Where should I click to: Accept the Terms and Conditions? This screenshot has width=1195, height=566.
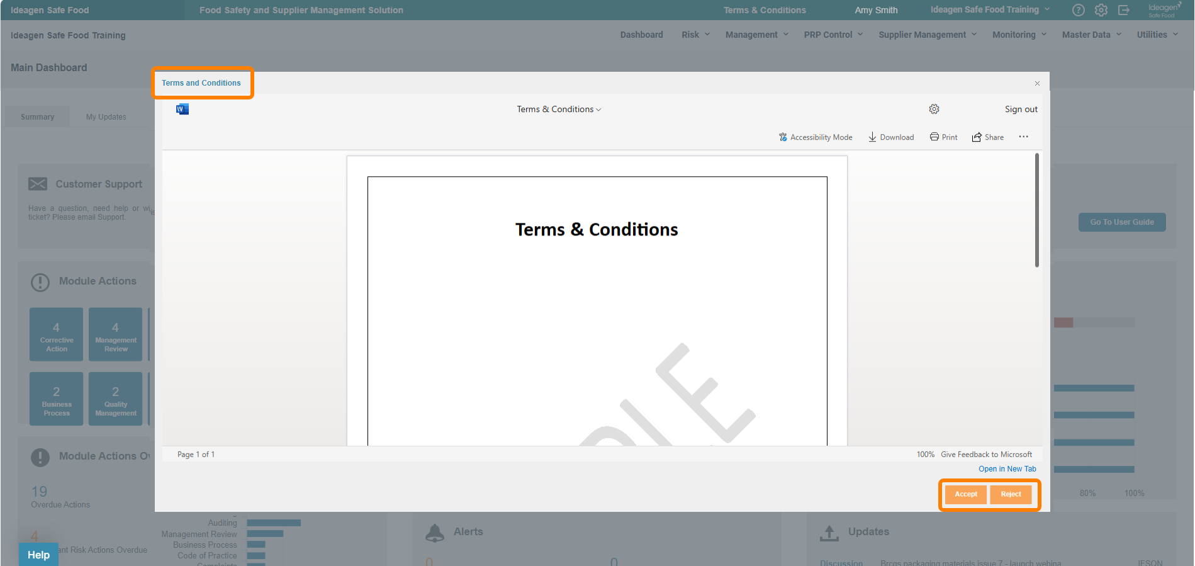pos(965,494)
